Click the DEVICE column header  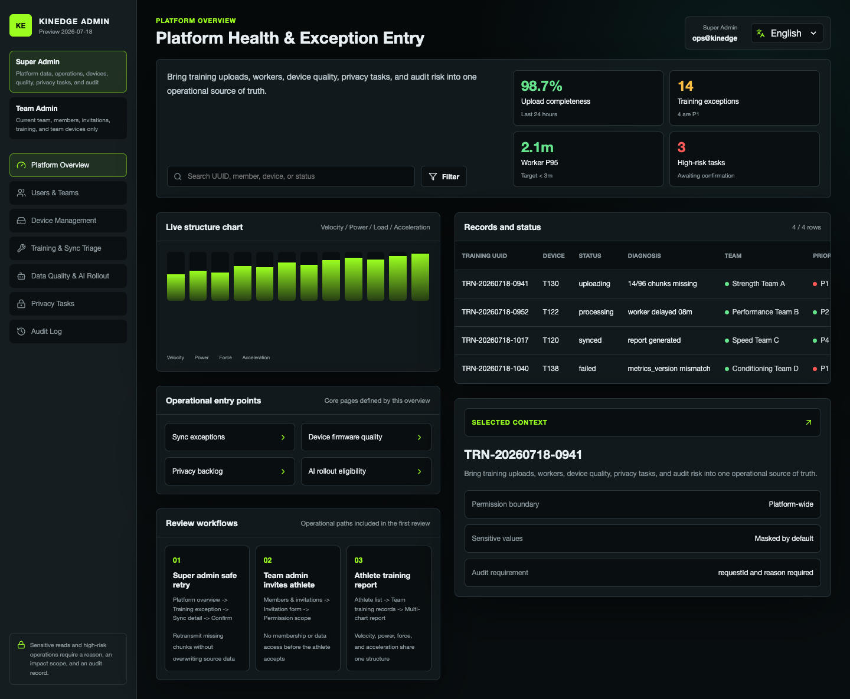tap(554, 256)
